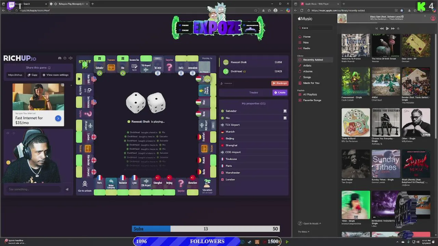Copy the RichUp room link
438x246 pixels.
point(33,75)
